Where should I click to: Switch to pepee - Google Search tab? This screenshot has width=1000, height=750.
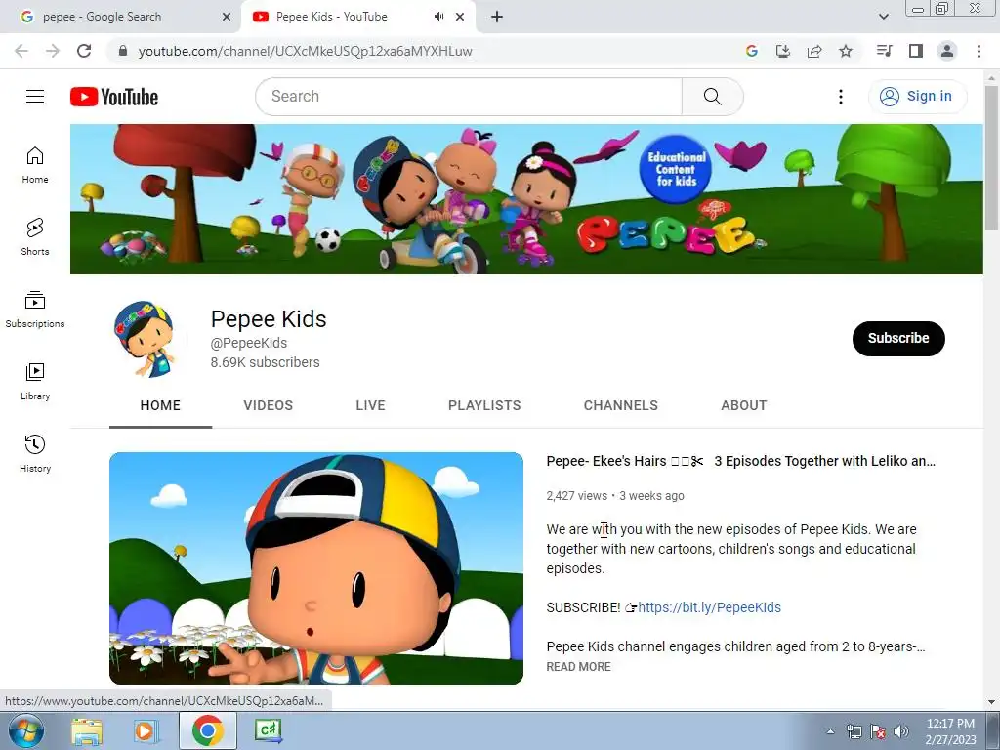[x=121, y=17]
